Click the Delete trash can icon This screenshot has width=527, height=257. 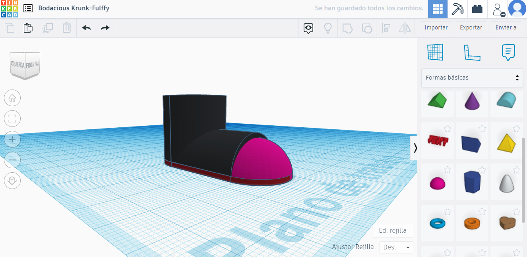66,28
